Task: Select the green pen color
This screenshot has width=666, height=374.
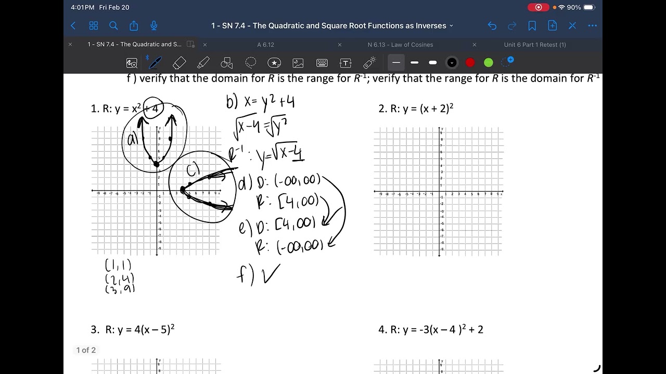Action: [489, 63]
